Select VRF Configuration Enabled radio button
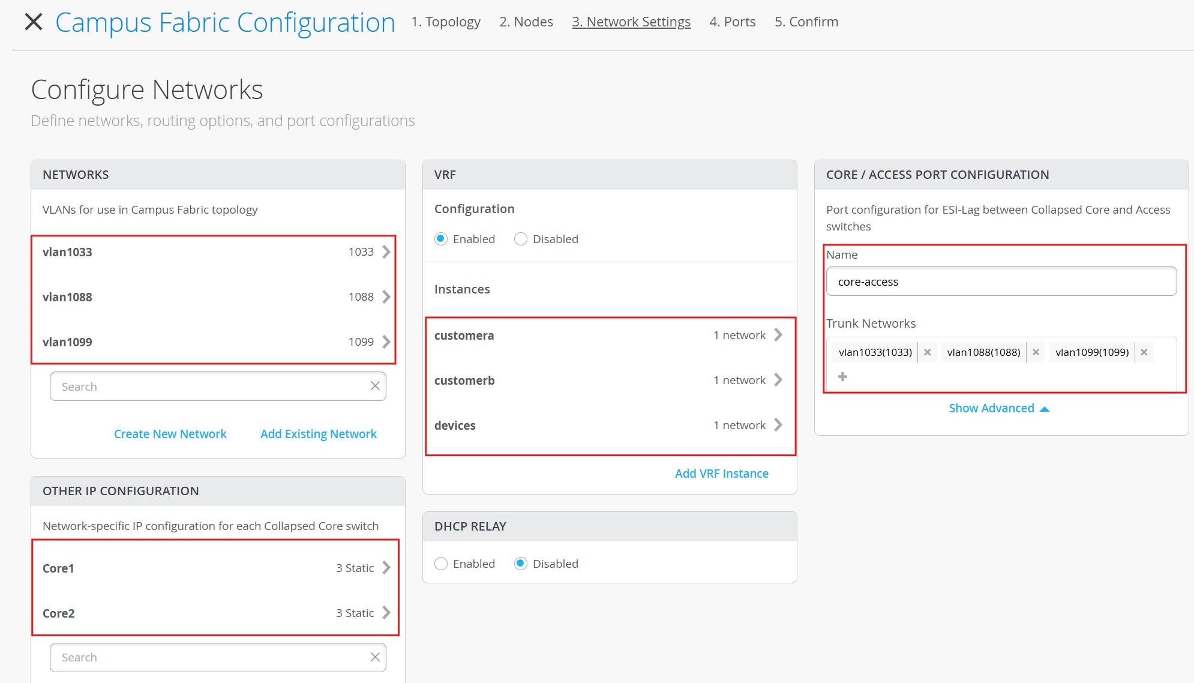The width and height of the screenshot is (1194, 683). tap(441, 239)
